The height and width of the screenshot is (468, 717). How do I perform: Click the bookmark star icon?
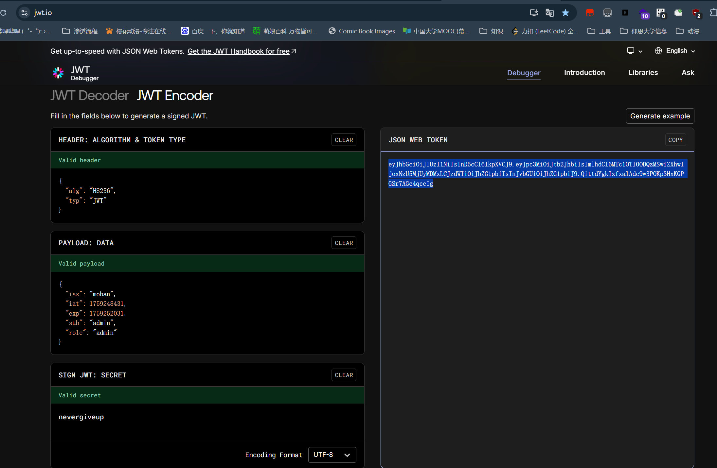(x=565, y=13)
